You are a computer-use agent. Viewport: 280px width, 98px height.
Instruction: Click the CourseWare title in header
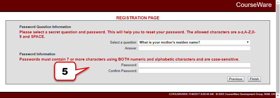(254, 5)
